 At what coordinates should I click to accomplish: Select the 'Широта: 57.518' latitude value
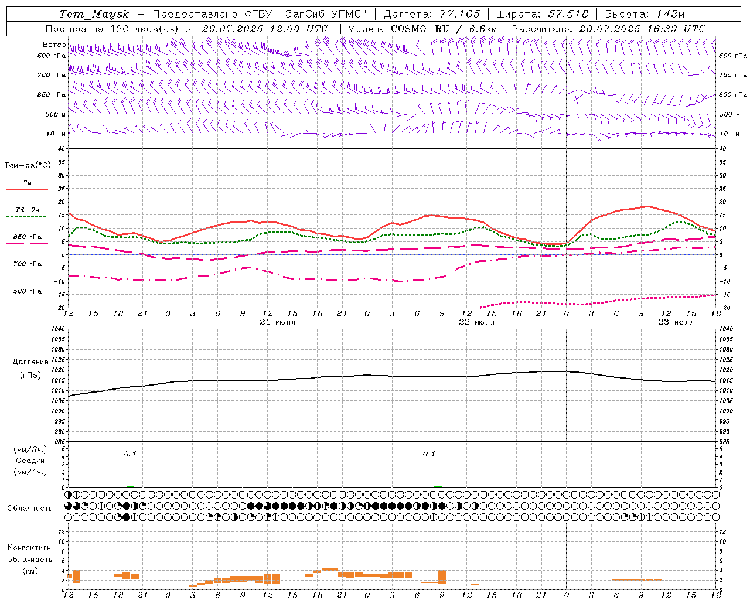pos(542,14)
